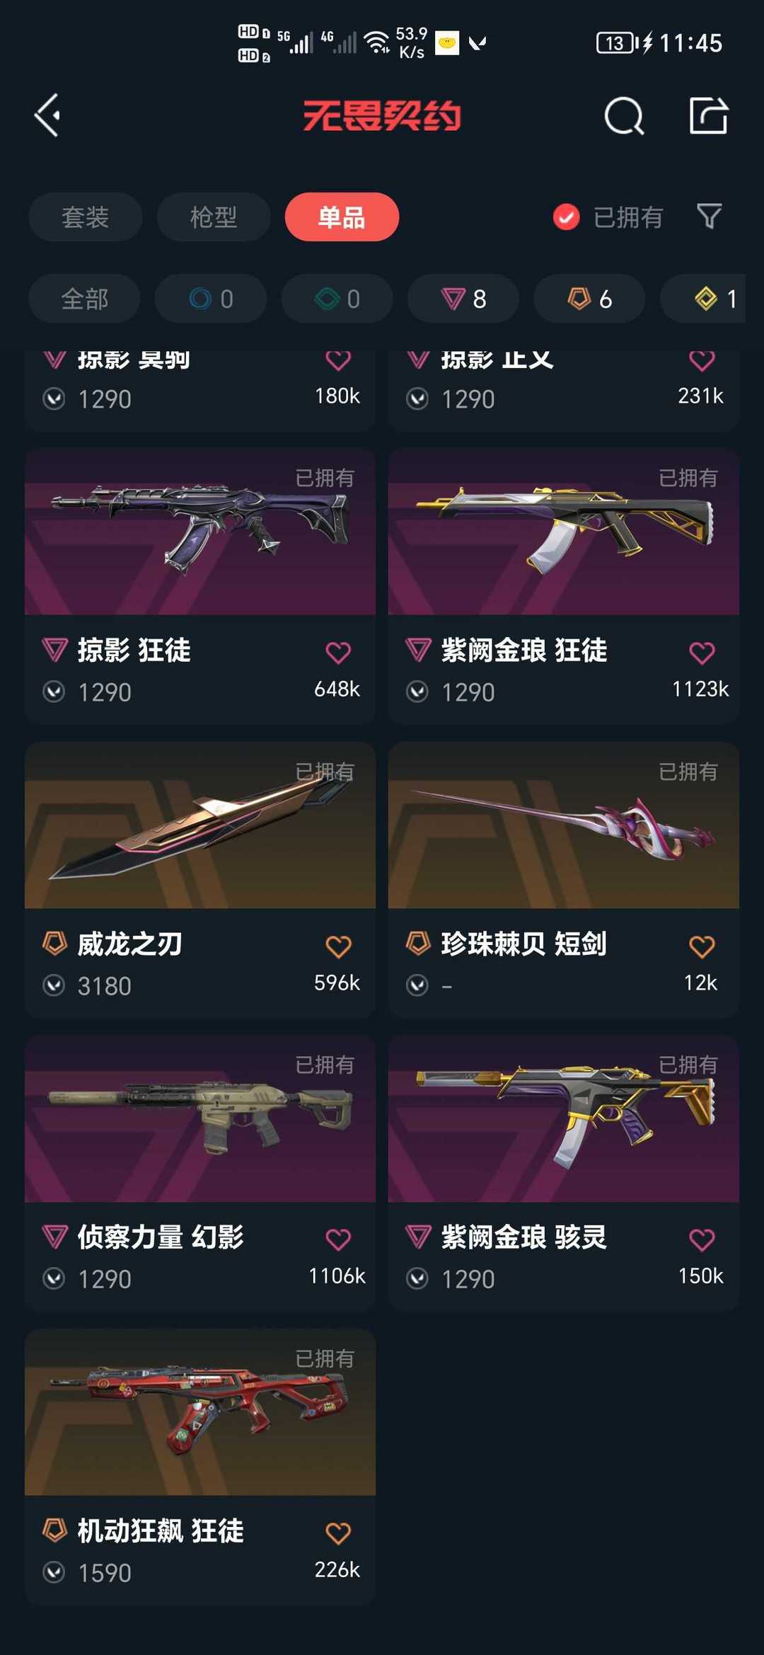Image resolution: width=764 pixels, height=1655 pixels.
Task: Filter by blue circle tier showing 0
Action: [211, 299]
